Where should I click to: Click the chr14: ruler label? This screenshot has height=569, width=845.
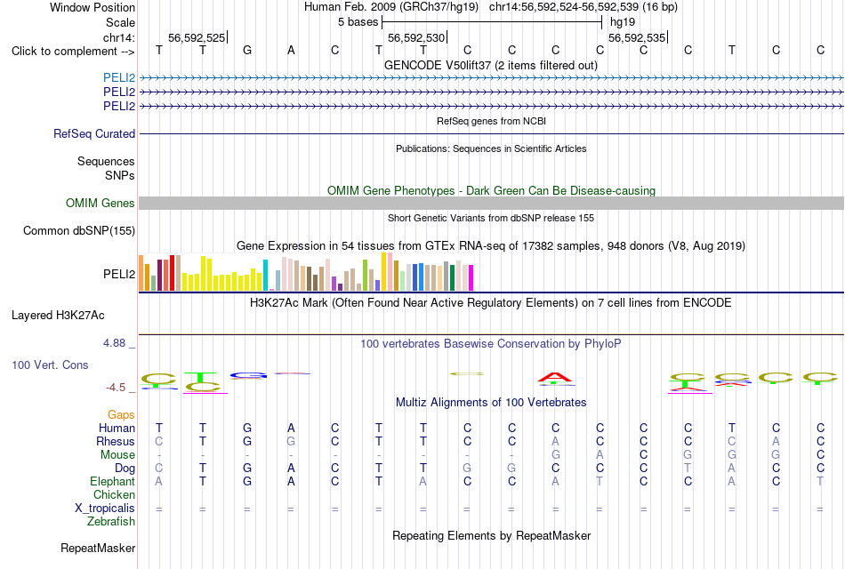(x=118, y=37)
